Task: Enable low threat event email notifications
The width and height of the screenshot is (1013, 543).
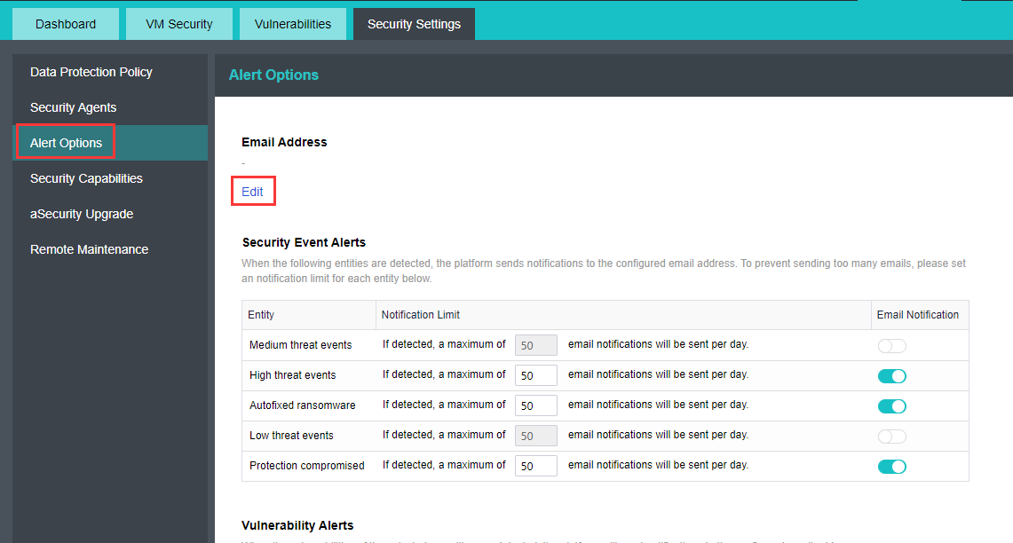Action: click(x=891, y=436)
